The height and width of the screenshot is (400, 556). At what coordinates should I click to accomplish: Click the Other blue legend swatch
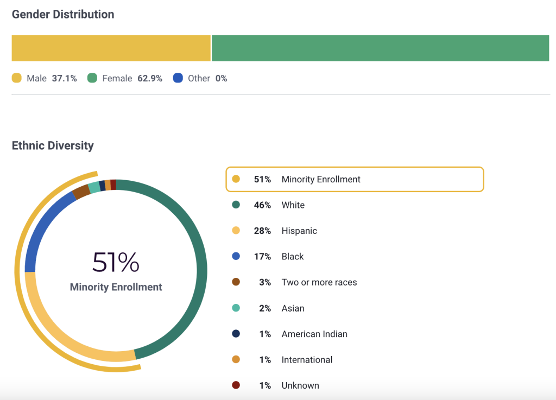point(178,78)
